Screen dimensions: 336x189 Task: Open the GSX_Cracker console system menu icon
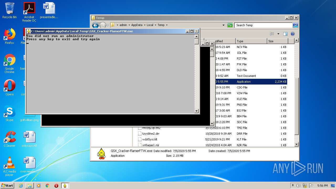point(29,31)
